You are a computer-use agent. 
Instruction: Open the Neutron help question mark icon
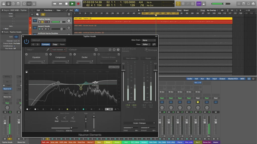tap(118, 50)
